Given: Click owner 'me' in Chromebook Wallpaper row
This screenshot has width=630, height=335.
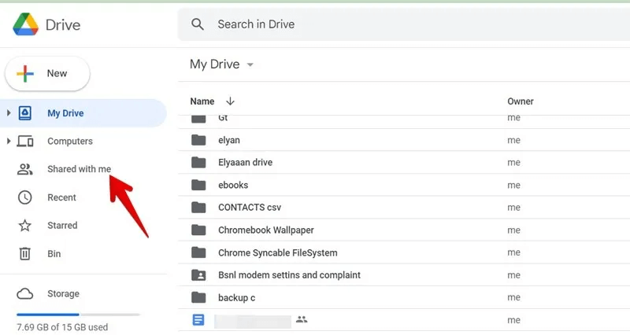Looking at the screenshot, I should [x=513, y=230].
